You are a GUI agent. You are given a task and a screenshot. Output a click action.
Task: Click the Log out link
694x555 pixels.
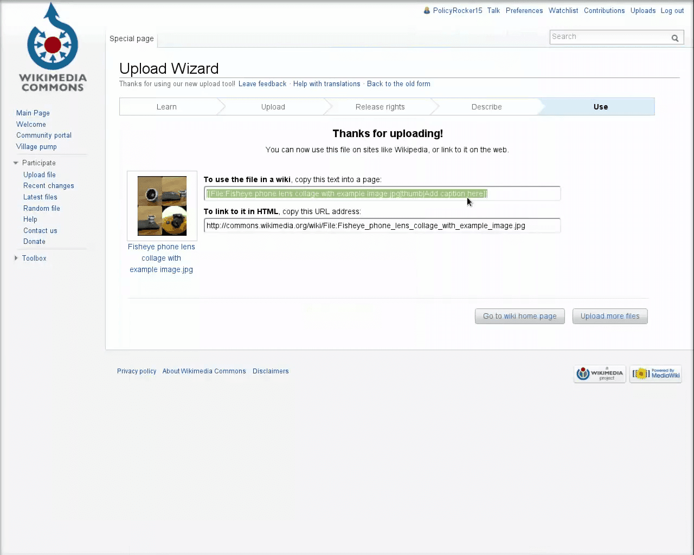[672, 10]
